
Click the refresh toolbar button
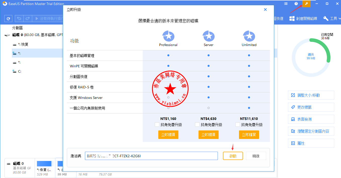click(x=8, y=19)
